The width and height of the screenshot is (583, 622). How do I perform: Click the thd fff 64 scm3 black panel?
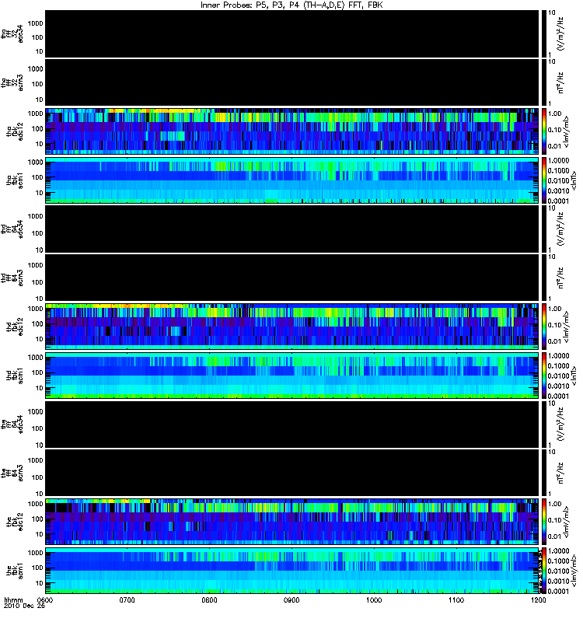pyautogui.click(x=292, y=278)
